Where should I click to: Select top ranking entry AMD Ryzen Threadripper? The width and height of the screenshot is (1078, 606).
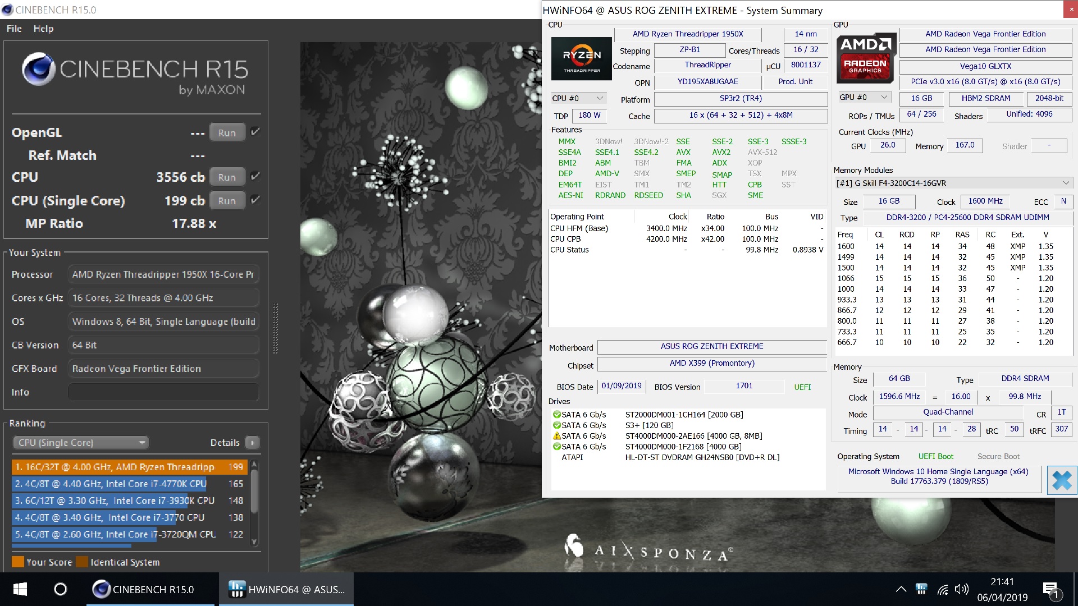[x=130, y=467]
